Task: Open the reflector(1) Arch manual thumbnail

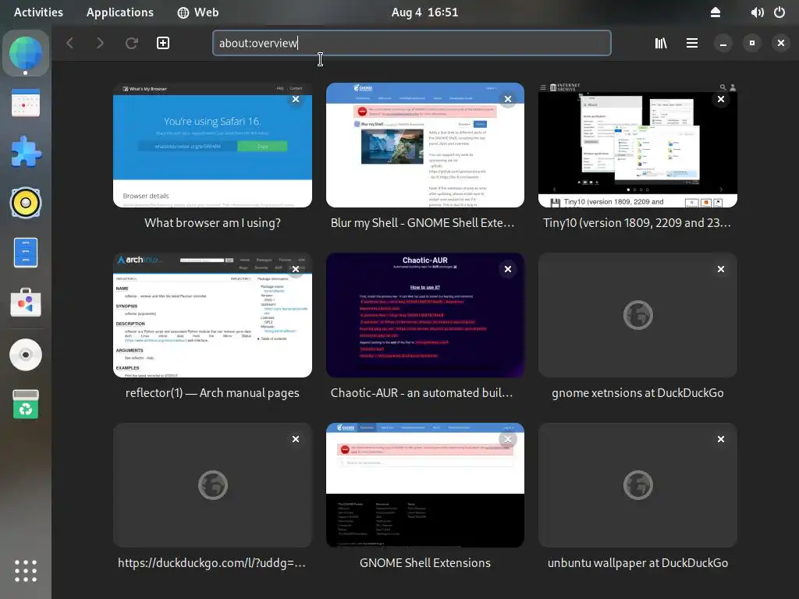Action: [x=212, y=315]
